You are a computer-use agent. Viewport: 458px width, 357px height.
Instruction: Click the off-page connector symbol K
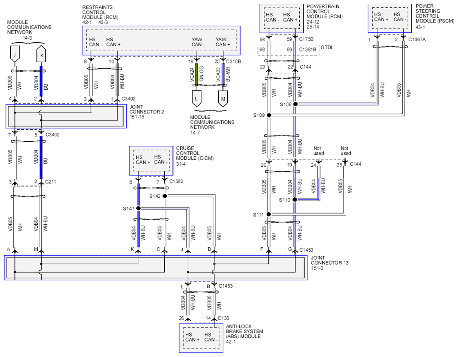41,54
